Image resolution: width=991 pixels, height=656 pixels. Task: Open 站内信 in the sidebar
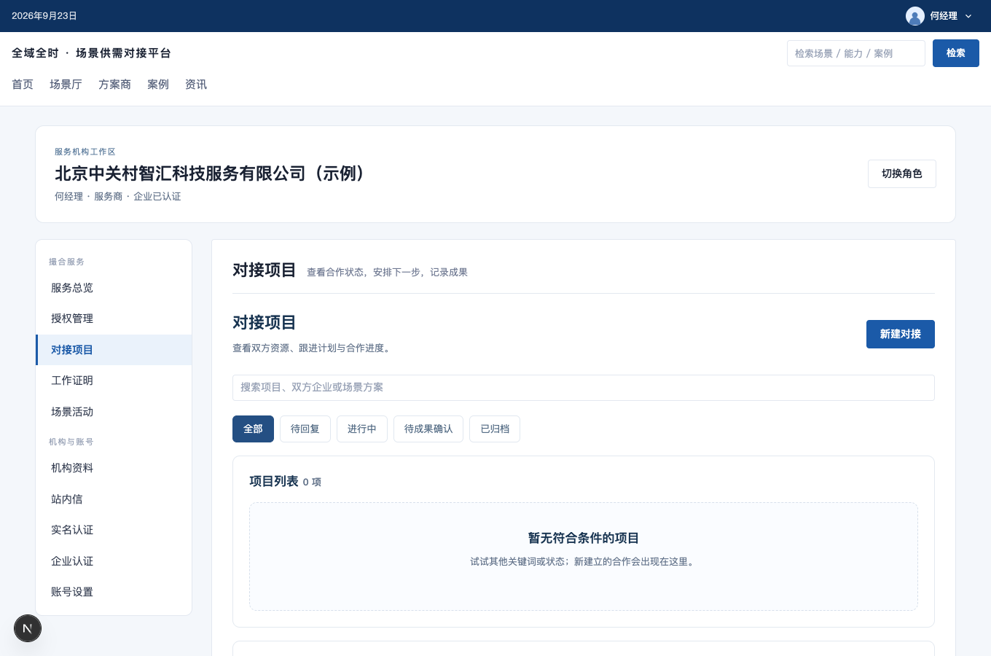click(114, 499)
